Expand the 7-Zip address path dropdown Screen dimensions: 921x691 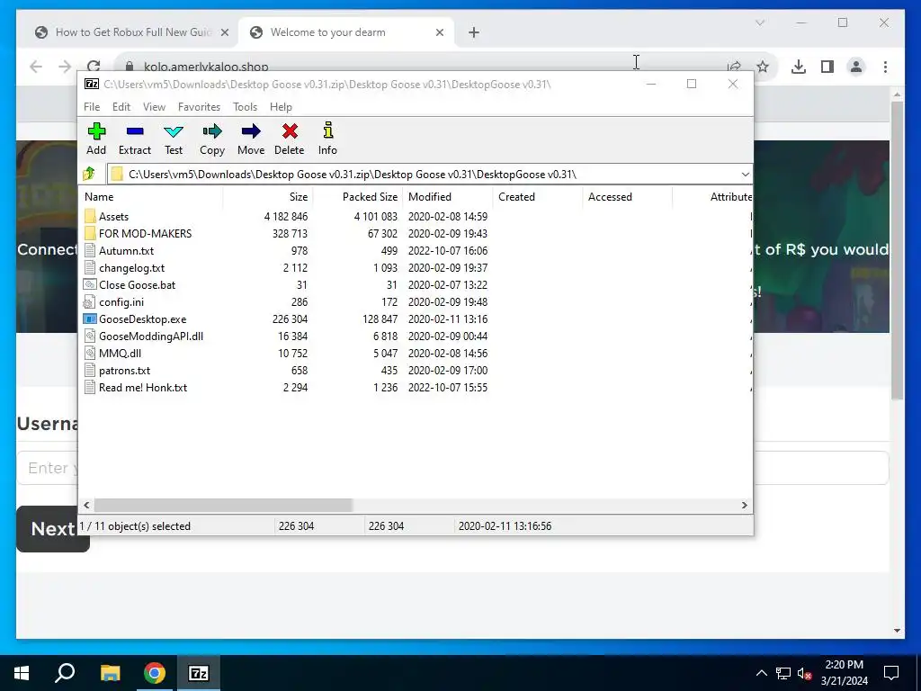(745, 175)
